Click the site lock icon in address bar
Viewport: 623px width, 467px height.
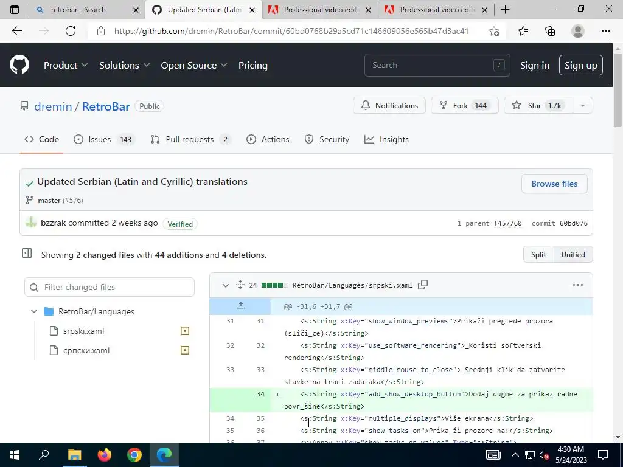[101, 31]
